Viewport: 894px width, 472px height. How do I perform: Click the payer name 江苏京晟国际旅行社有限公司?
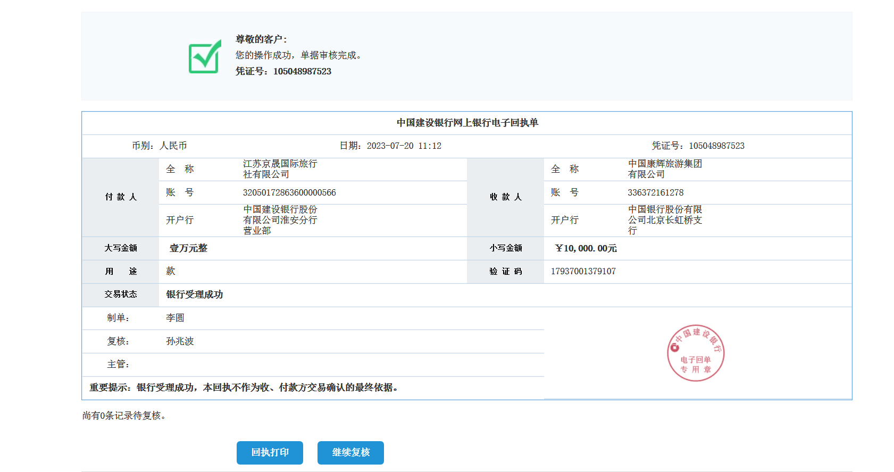[x=280, y=169]
